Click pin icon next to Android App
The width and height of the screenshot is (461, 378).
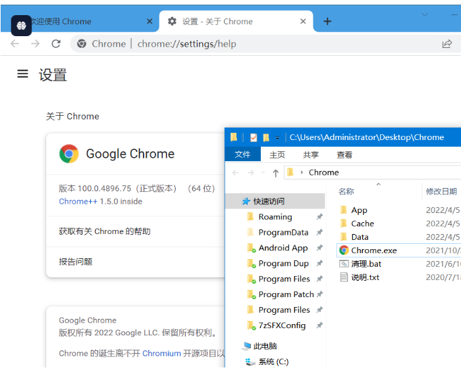tap(319, 248)
